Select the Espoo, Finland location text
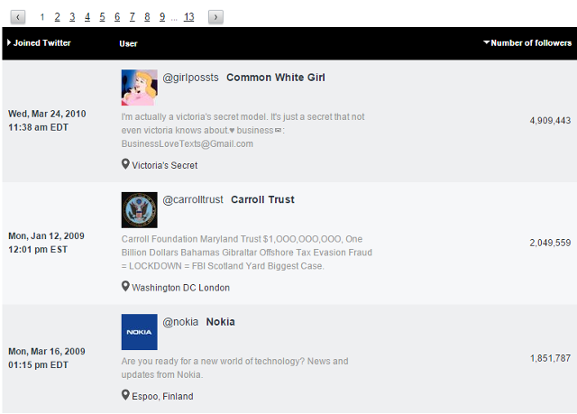 coord(162,396)
